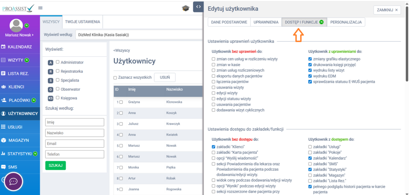The width and height of the screenshot is (409, 195).
Task: Open the Personalizacja tab
Action: click(346, 22)
